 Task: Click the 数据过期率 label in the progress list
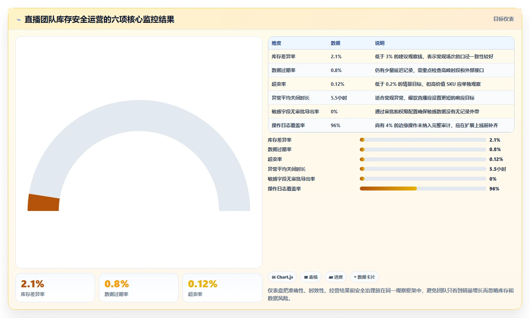click(280, 150)
